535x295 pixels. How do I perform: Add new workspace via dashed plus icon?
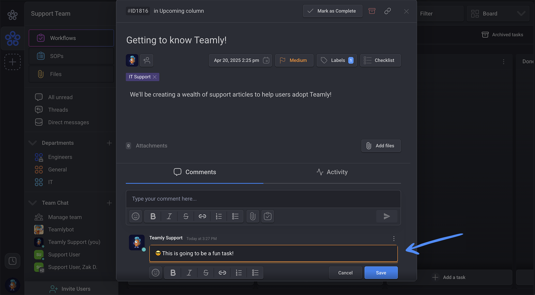(12, 62)
